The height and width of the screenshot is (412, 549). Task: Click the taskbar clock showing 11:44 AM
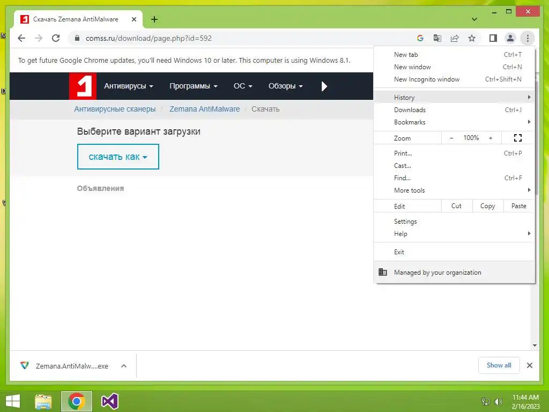(x=525, y=402)
